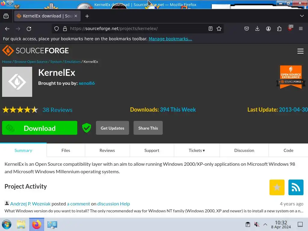Expand the list all tabs chevron
The width and height of the screenshot is (308, 231).
point(302,16)
